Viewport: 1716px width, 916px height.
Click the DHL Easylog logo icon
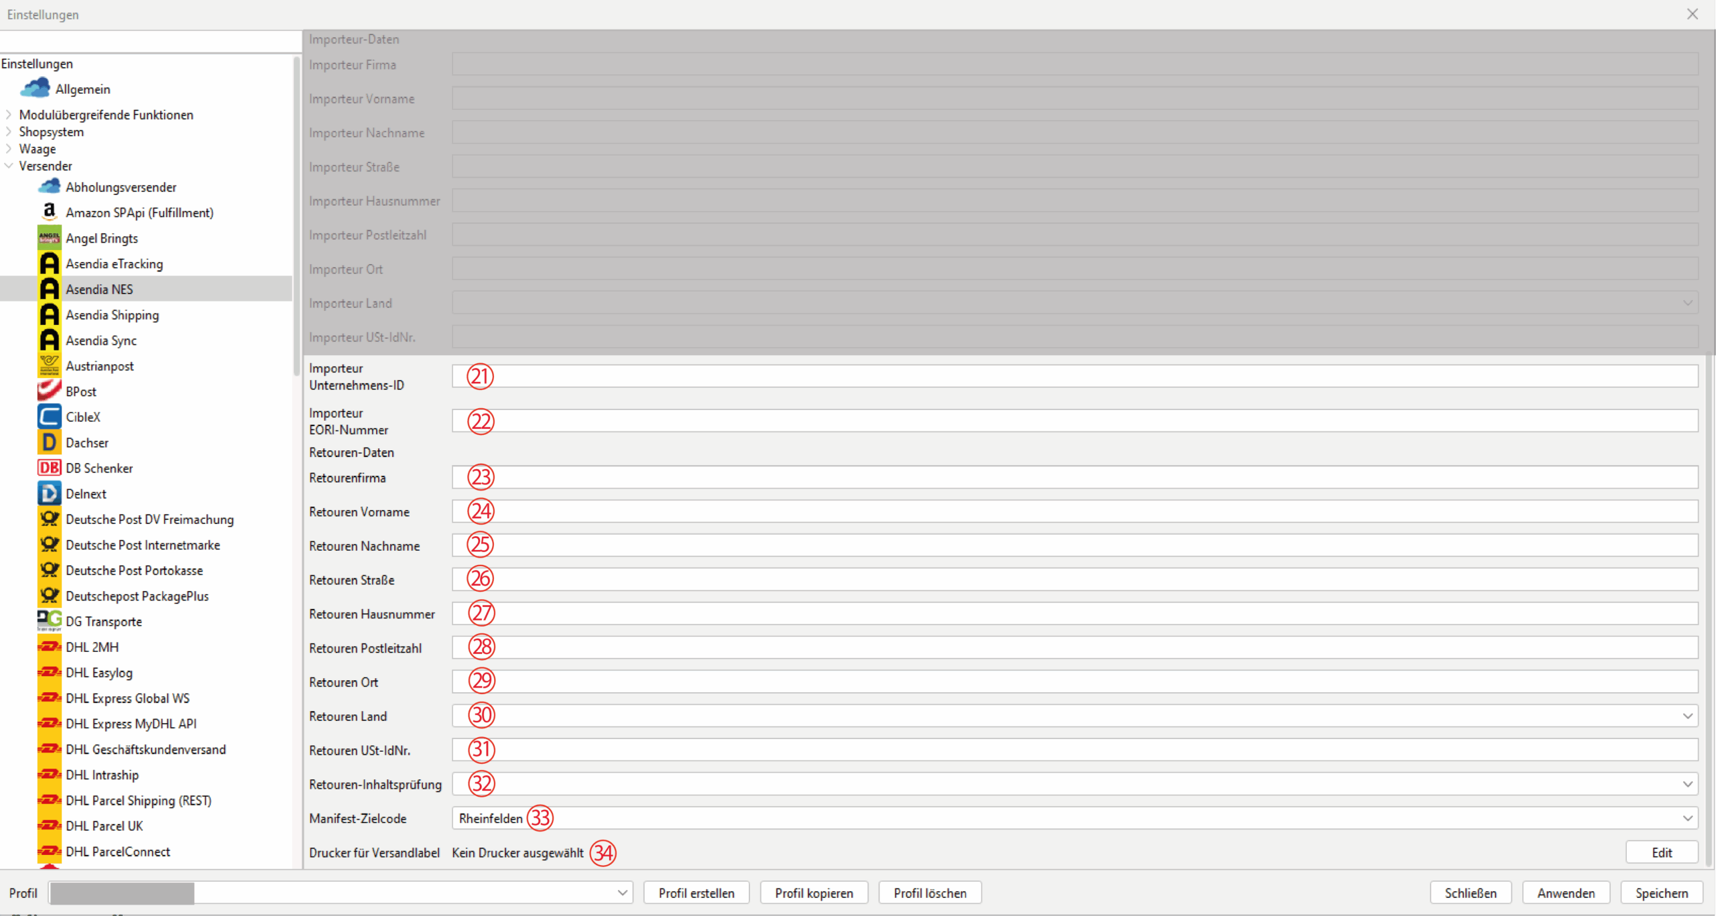(x=49, y=672)
